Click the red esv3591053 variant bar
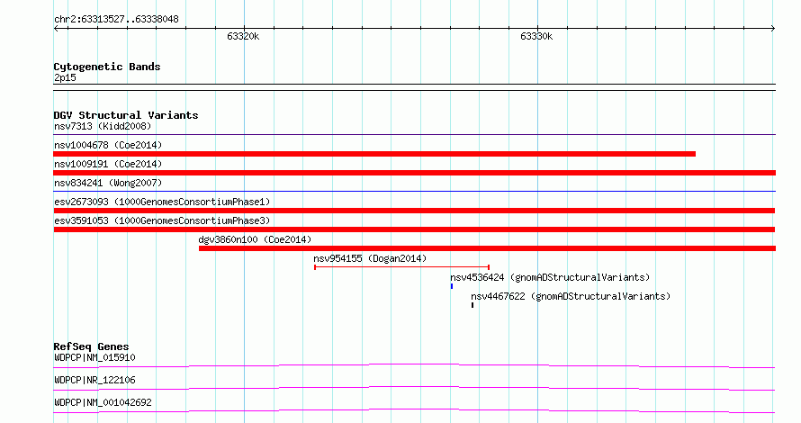 coord(414,229)
